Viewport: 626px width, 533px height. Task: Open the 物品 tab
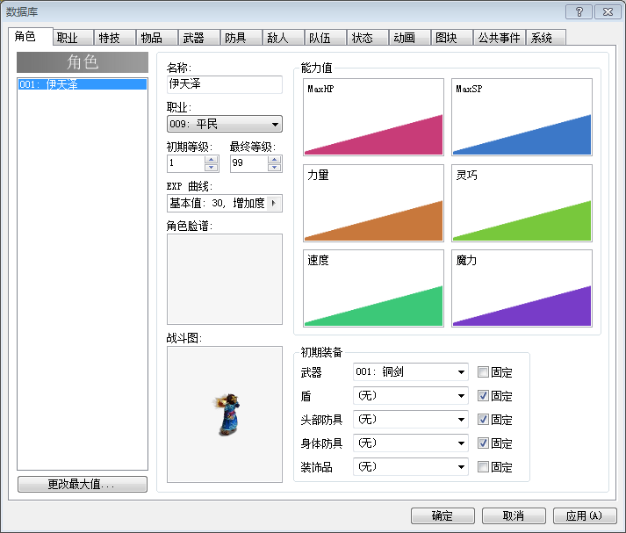(157, 38)
